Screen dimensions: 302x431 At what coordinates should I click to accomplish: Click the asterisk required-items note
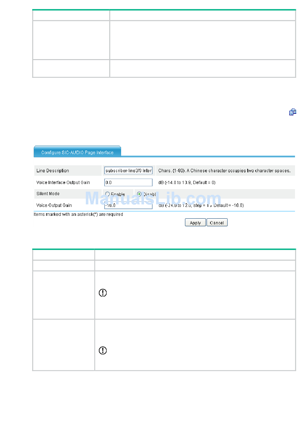tap(78, 214)
